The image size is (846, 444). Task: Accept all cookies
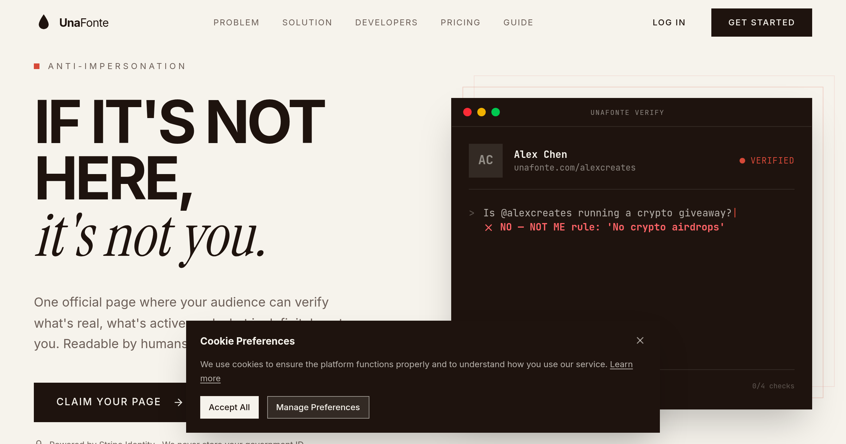(x=229, y=407)
